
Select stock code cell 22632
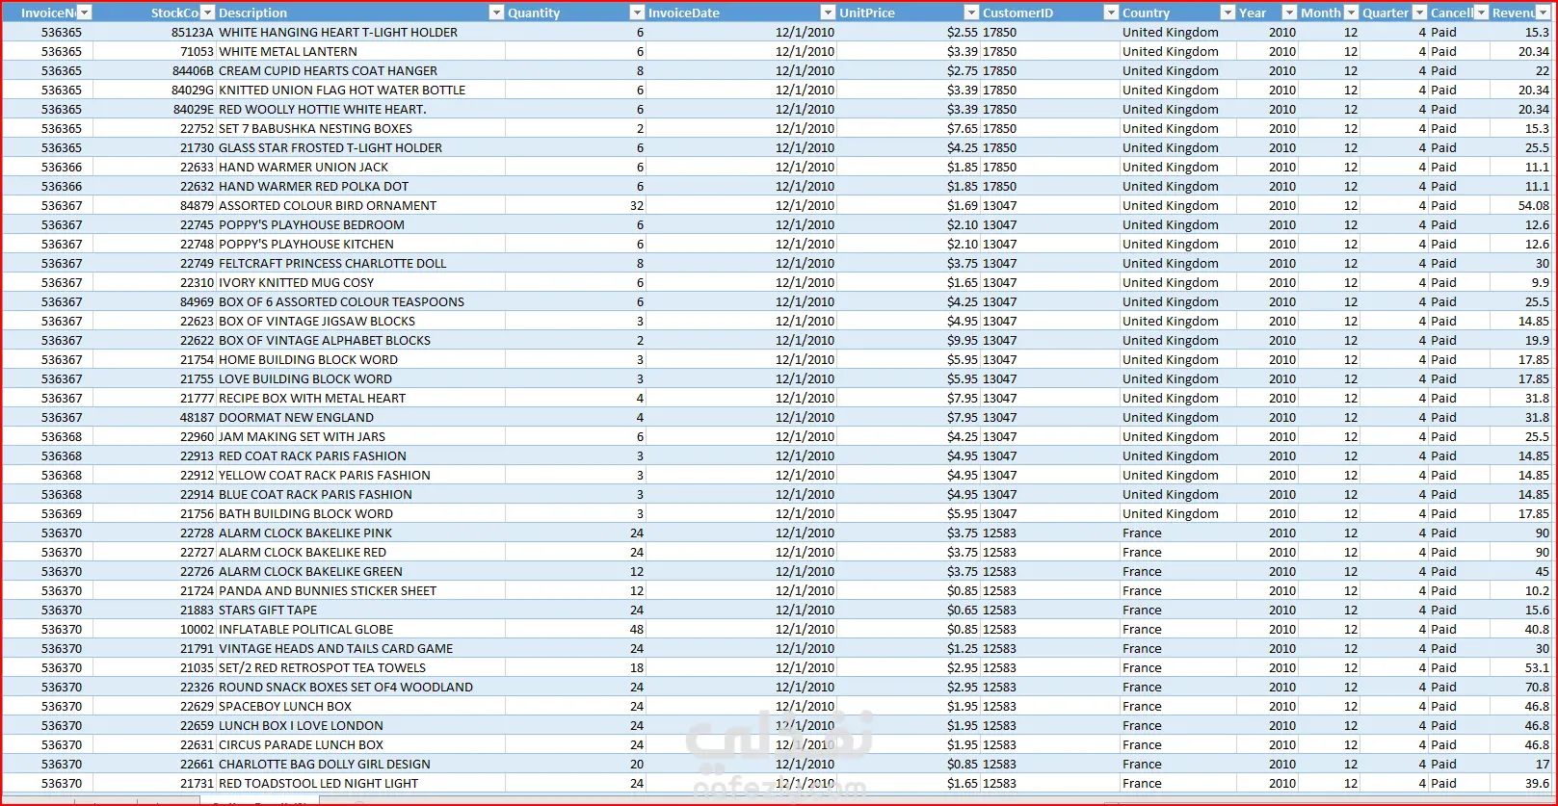[155, 186]
